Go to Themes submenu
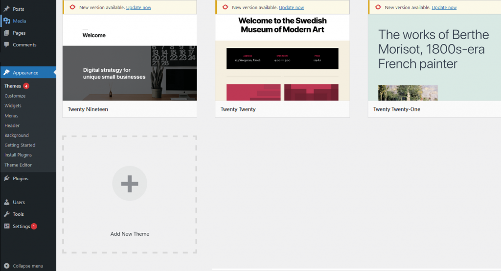The image size is (501, 271). coord(13,86)
